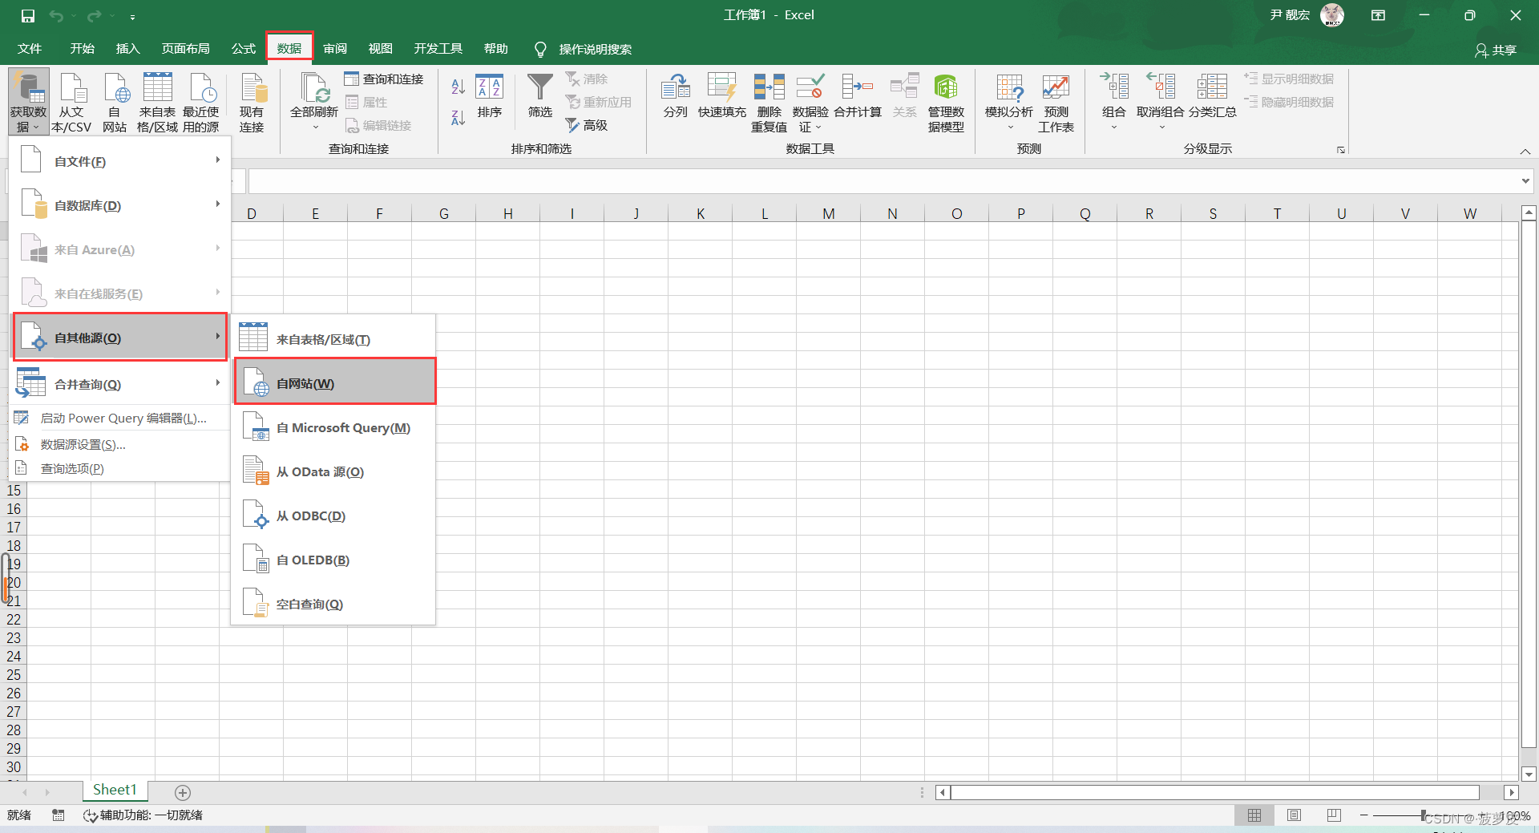Switch to the Developer (开发工具) tab

point(438,49)
